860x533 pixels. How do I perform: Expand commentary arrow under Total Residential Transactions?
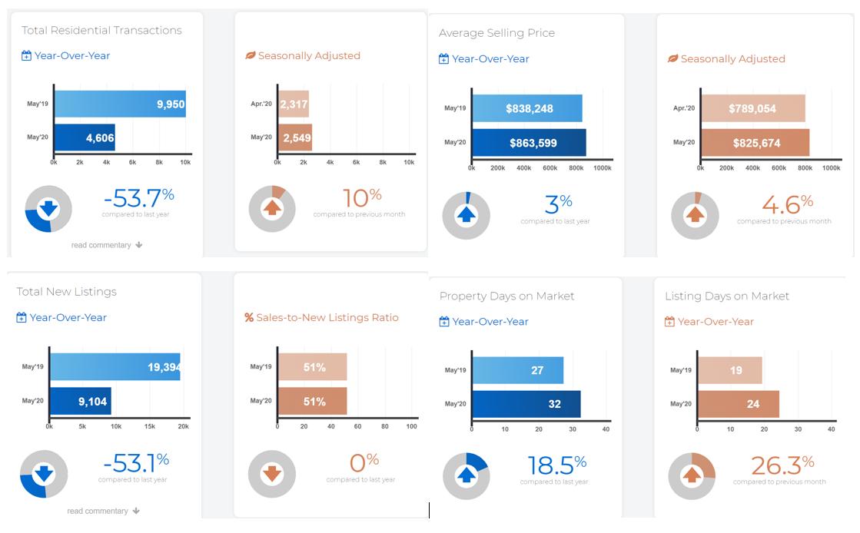[x=138, y=246]
